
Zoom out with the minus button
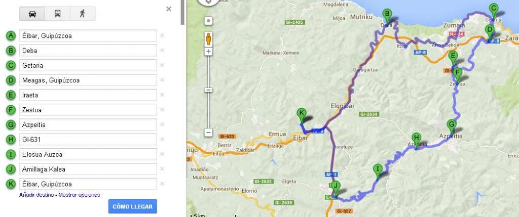208,133
